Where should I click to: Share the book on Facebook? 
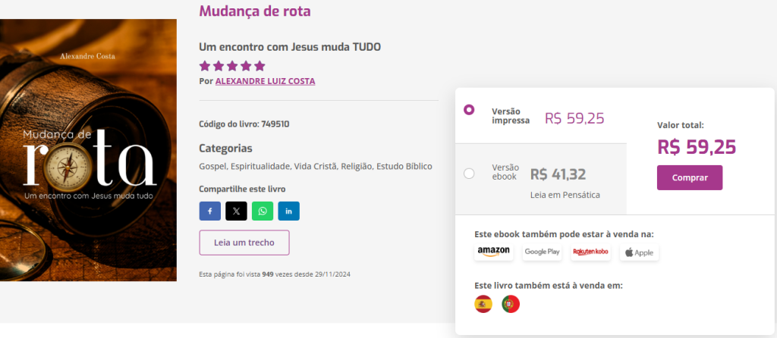tap(209, 211)
